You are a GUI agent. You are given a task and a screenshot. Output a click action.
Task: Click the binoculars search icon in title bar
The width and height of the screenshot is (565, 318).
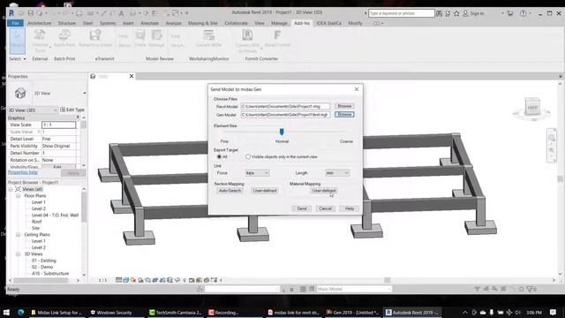point(439,13)
